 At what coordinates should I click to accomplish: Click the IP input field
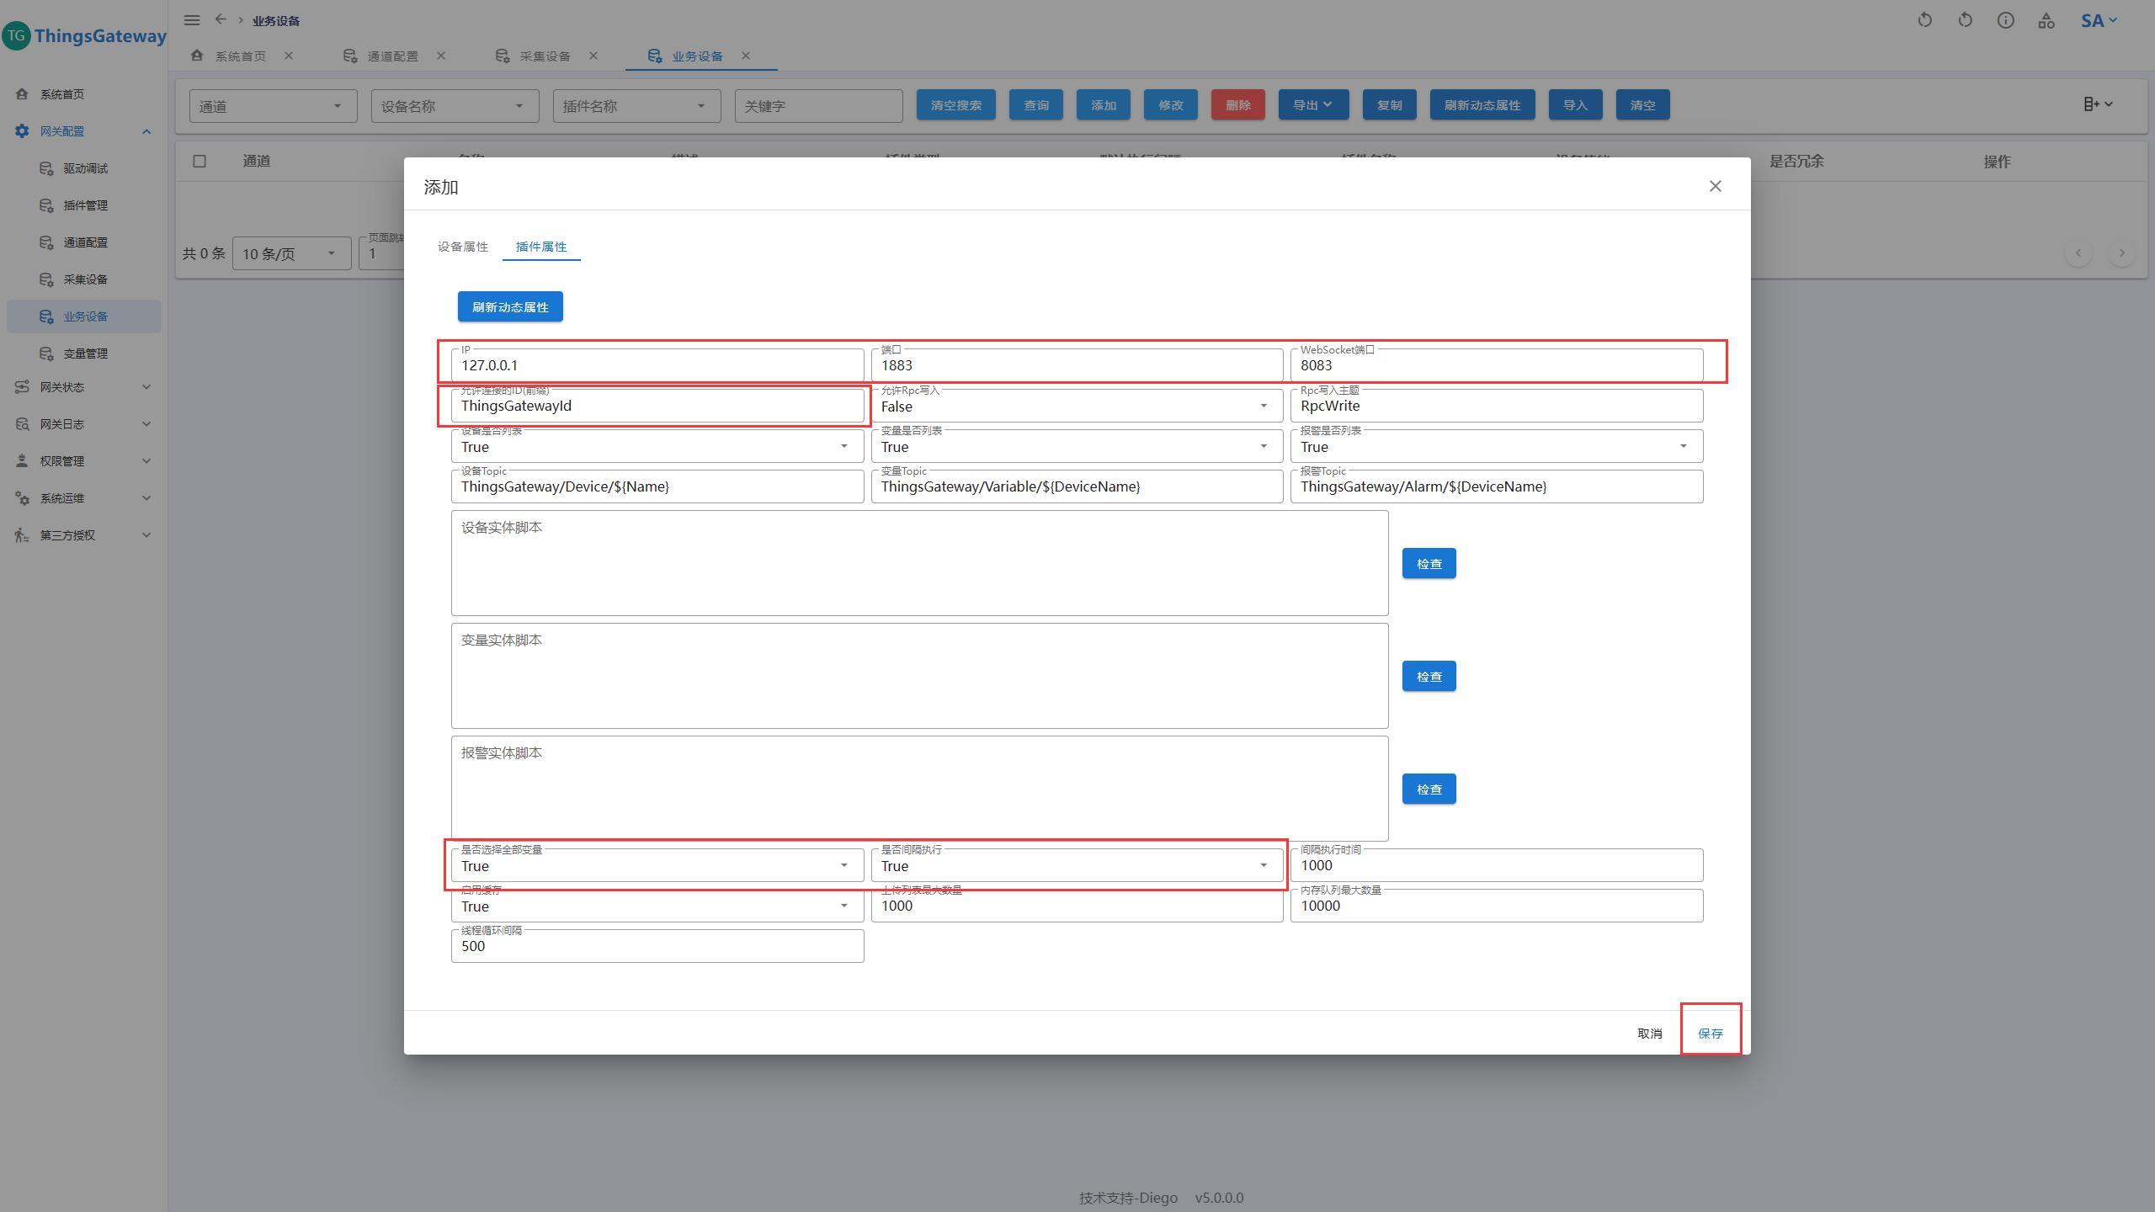pyautogui.click(x=657, y=366)
